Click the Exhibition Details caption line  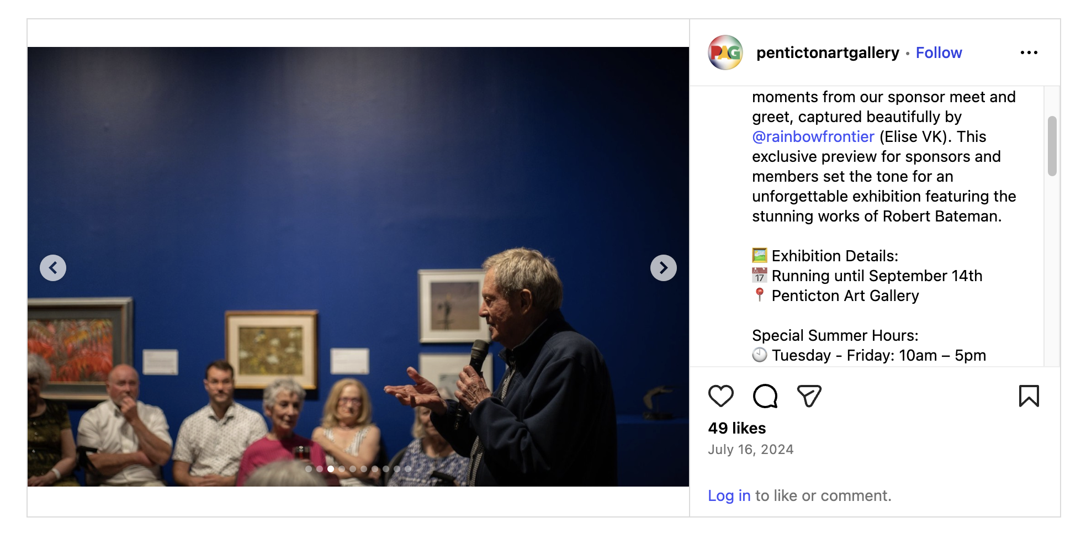[825, 256]
